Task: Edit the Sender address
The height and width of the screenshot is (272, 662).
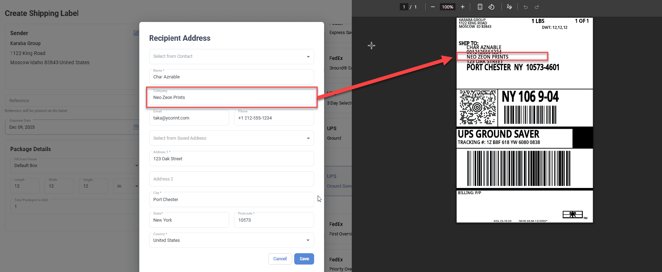Action: point(136,33)
